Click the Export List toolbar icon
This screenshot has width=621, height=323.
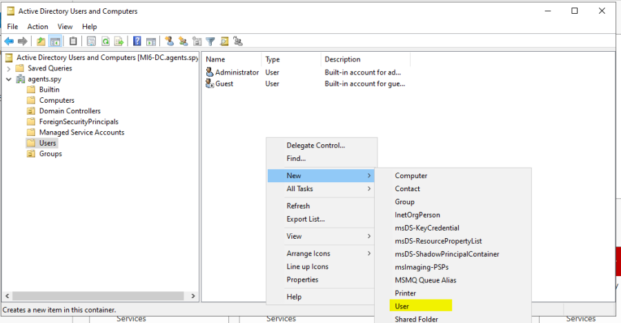[119, 41]
